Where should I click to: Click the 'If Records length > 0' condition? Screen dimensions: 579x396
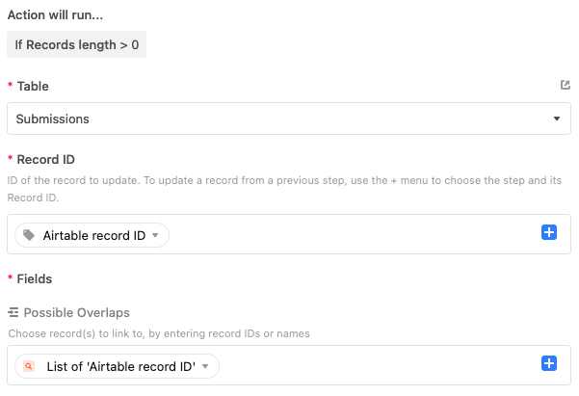point(76,44)
